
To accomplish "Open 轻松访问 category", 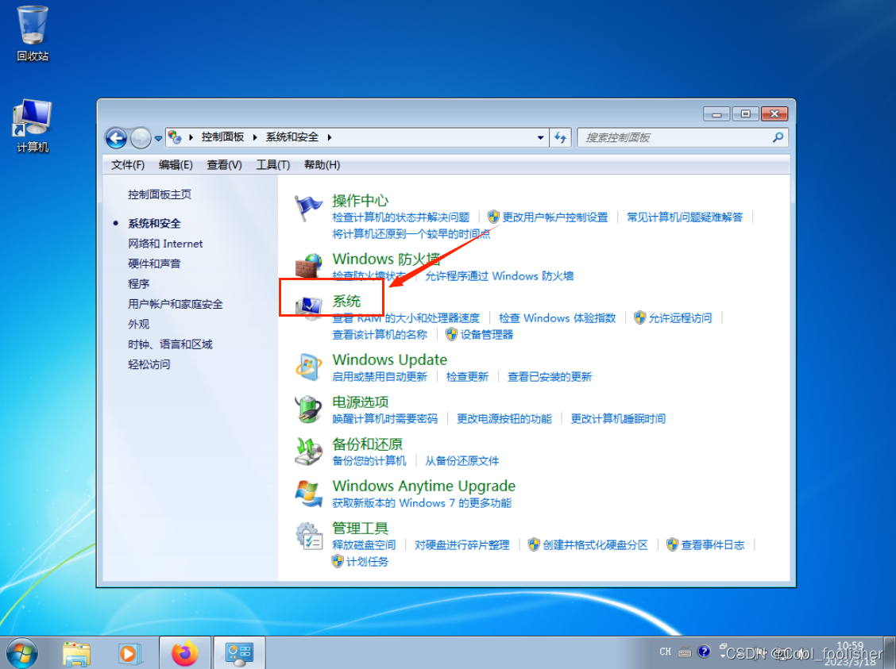I will [x=149, y=364].
